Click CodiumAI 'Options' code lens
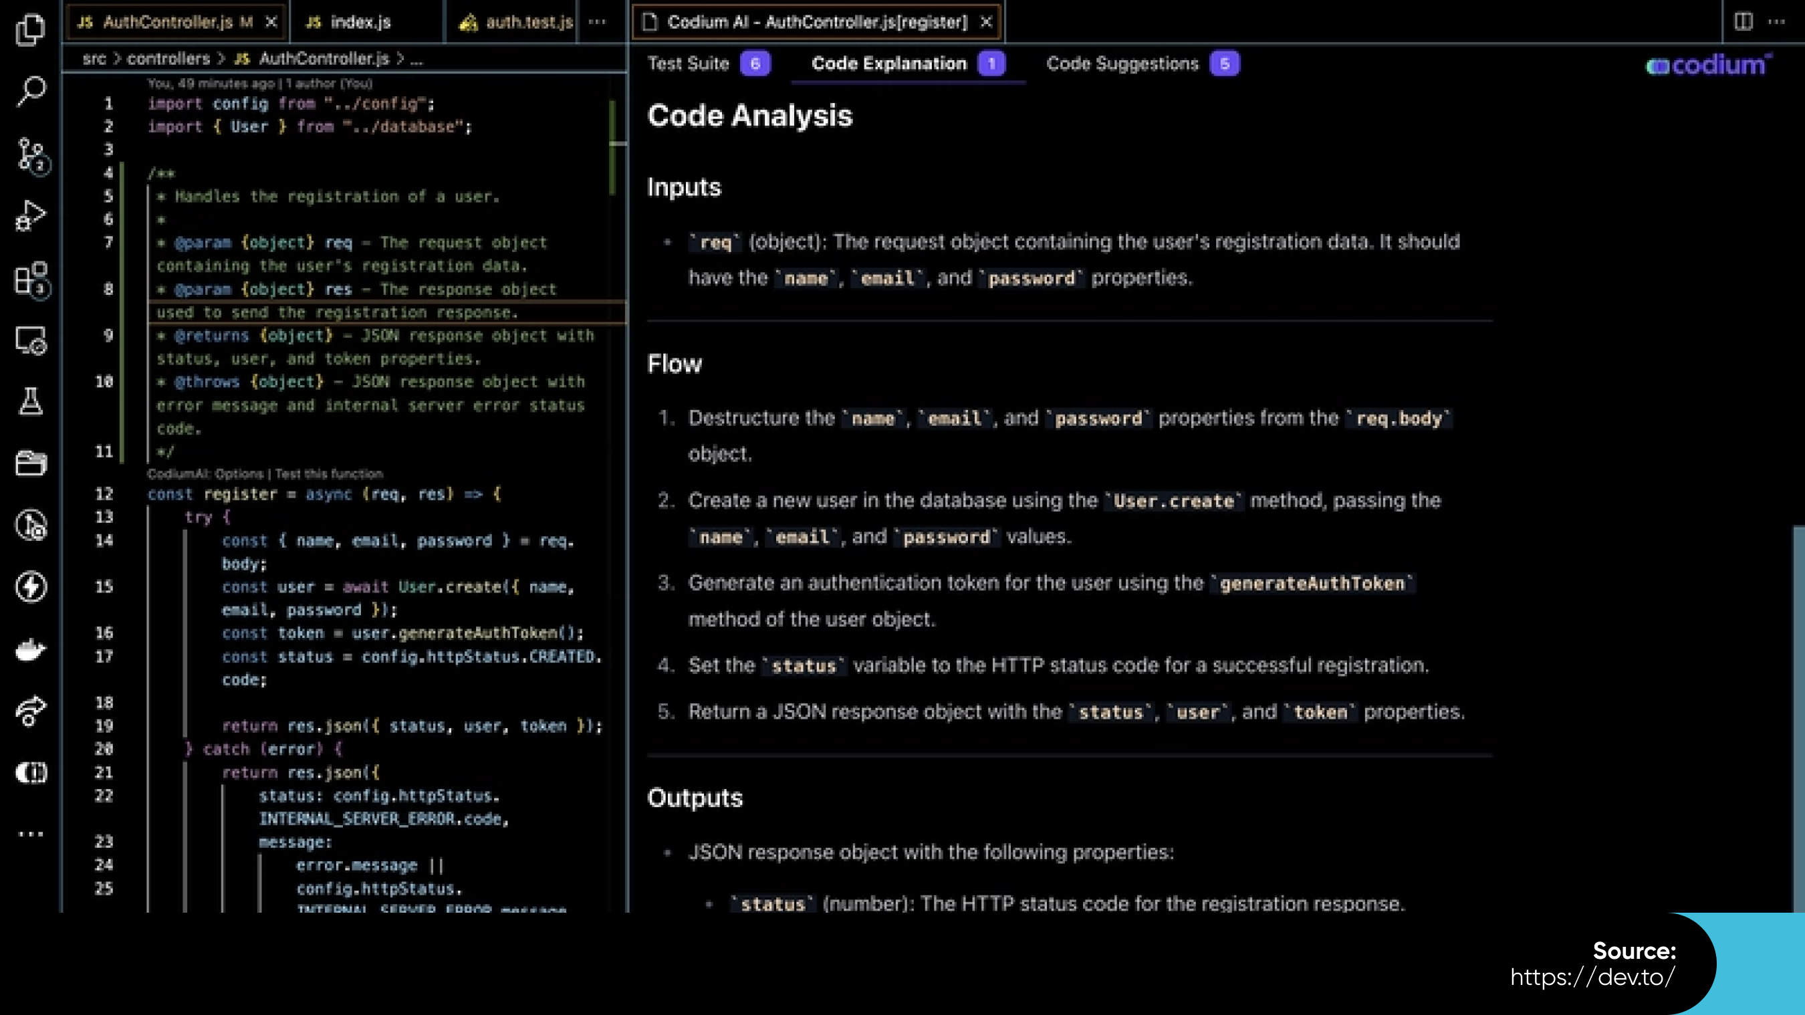 coord(239,474)
